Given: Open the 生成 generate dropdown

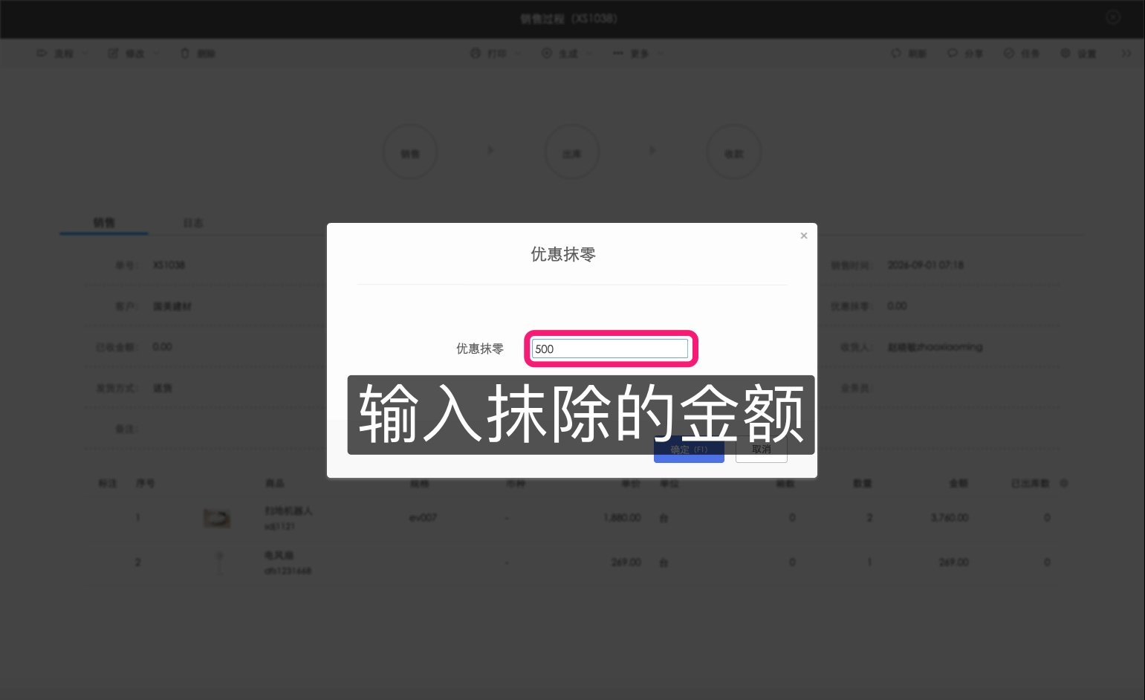Looking at the screenshot, I should click(x=568, y=54).
